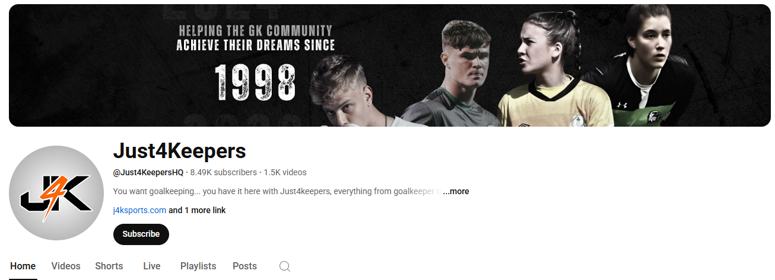
Task: Return to the Home tab
Action: pyautogui.click(x=23, y=266)
